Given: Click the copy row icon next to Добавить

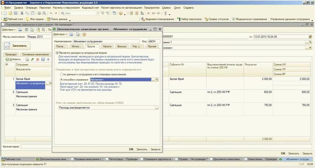Looking at the screenshot, I should pyautogui.click(x=27, y=59).
